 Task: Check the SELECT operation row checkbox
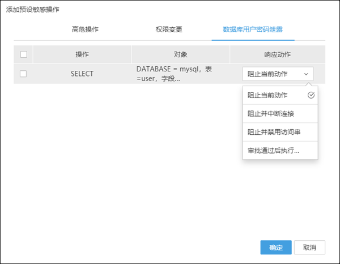coord(23,74)
